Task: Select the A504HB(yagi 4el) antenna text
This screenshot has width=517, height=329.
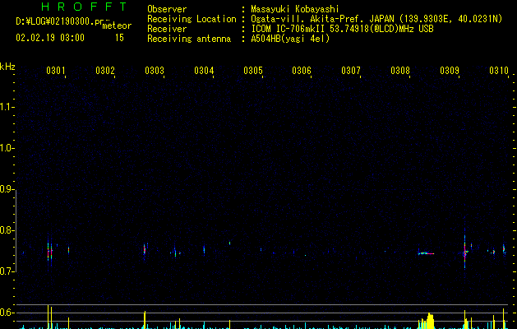Action: pos(290,39)
